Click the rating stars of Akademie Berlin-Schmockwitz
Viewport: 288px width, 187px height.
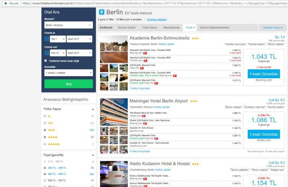point(195,38)
